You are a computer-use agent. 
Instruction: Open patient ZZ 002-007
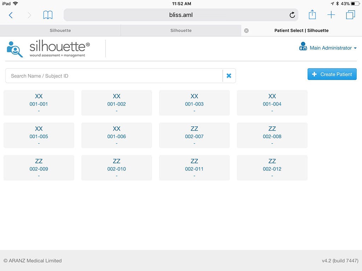pos(194,135)
